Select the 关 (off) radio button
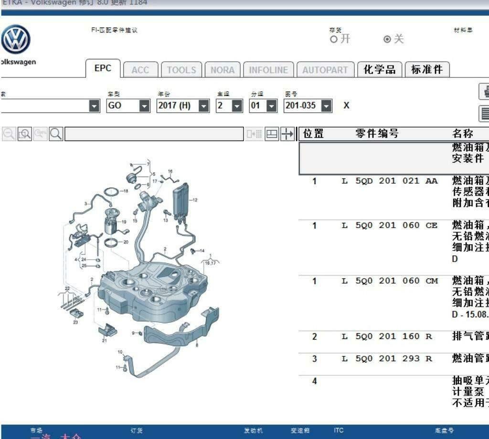Screen dimensions: 489x439 387,39
